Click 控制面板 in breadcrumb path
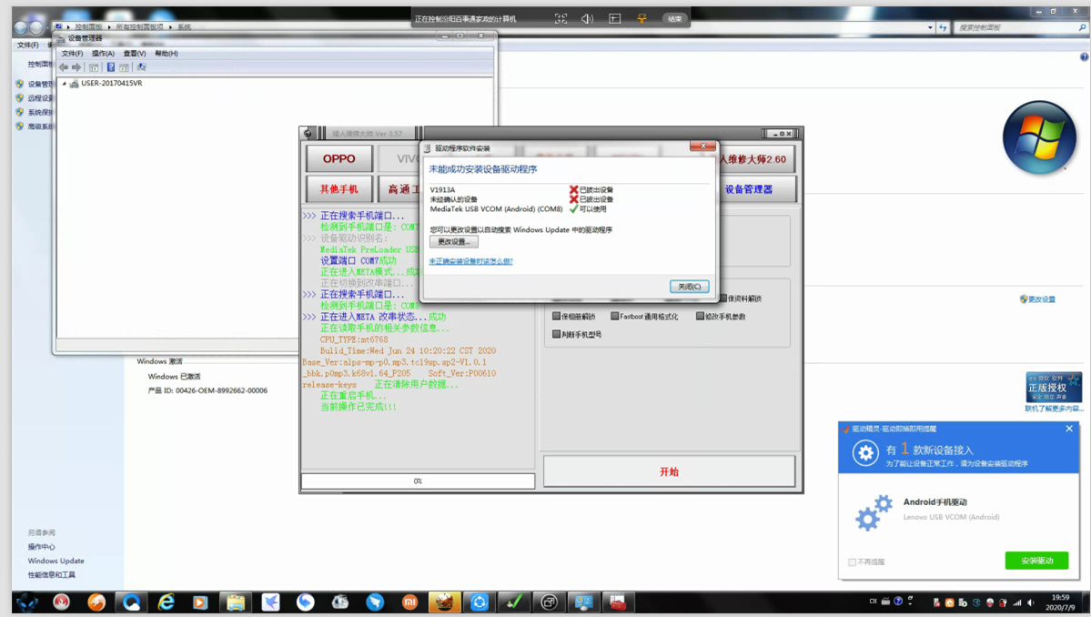 pos(88,27)
